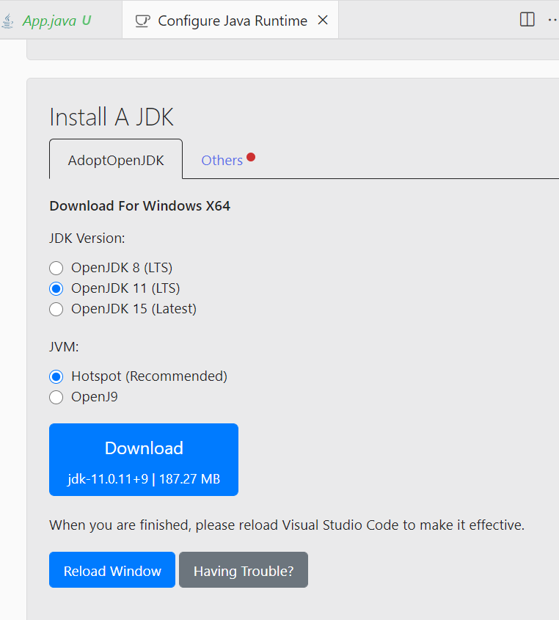Click the Install A JDK heading
This screenshot has width=559, height=620.
(x=112, y=117)
